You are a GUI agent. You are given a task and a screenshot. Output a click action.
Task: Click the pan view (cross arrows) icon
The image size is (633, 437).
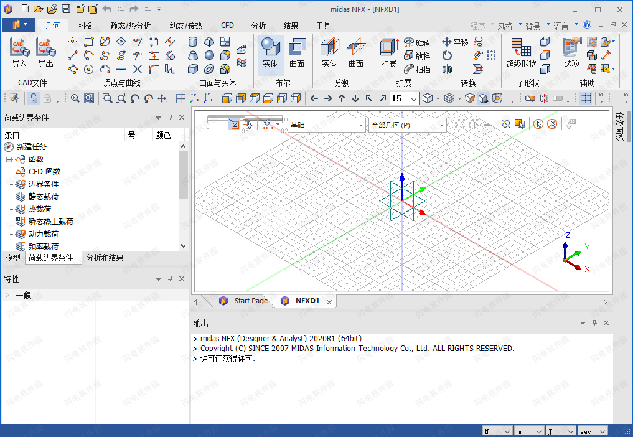[162, 98]
